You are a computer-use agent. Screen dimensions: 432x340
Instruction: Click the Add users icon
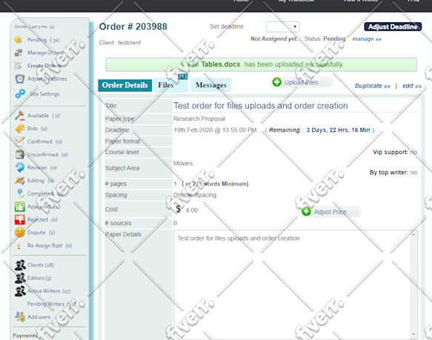tap(20, 317)
